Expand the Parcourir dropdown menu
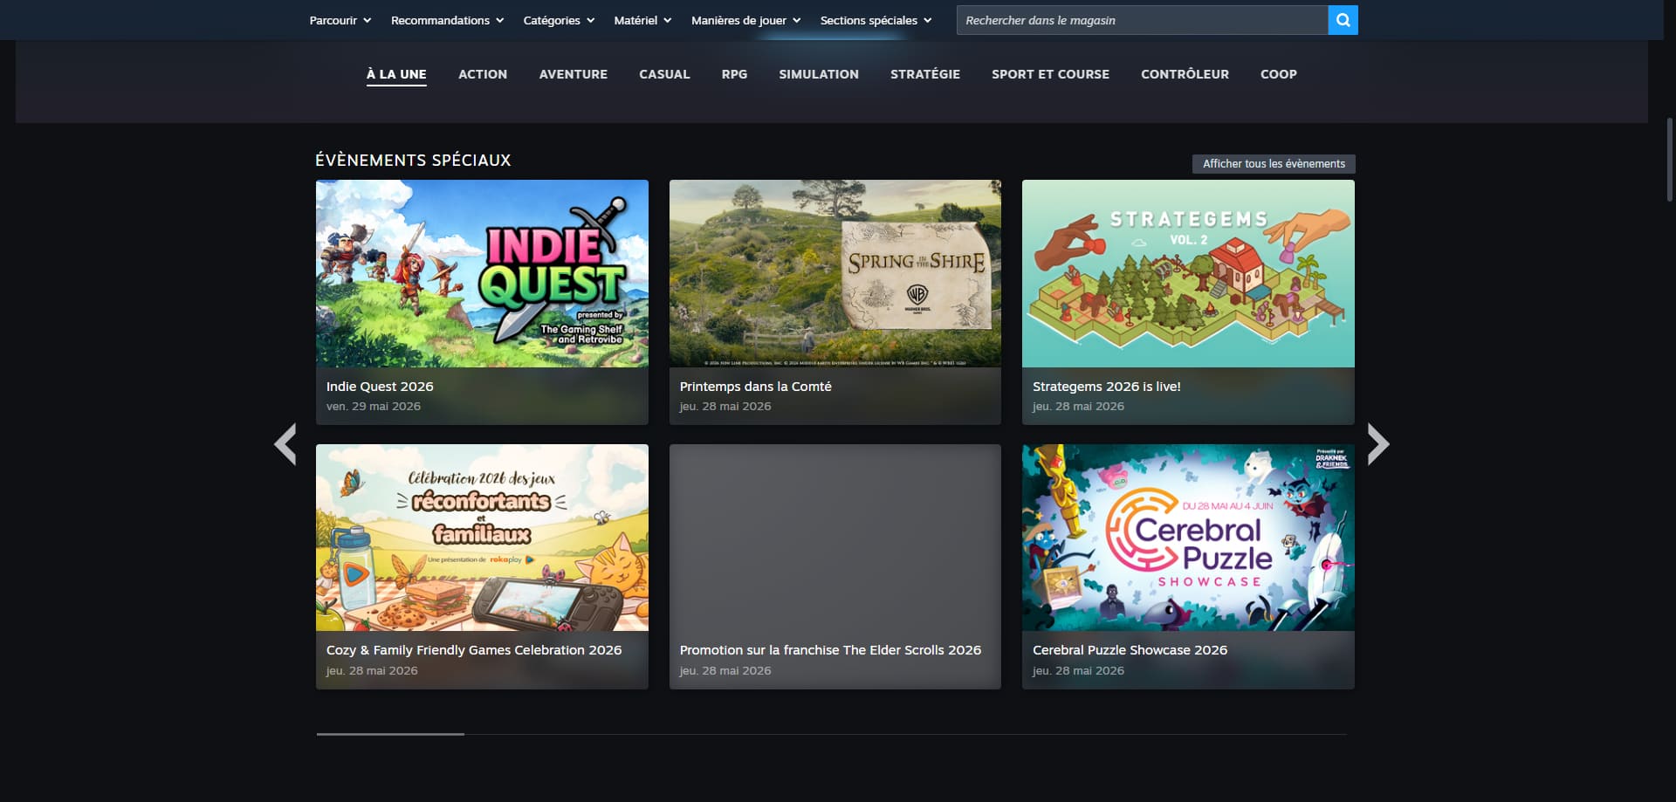 point(340,20)
